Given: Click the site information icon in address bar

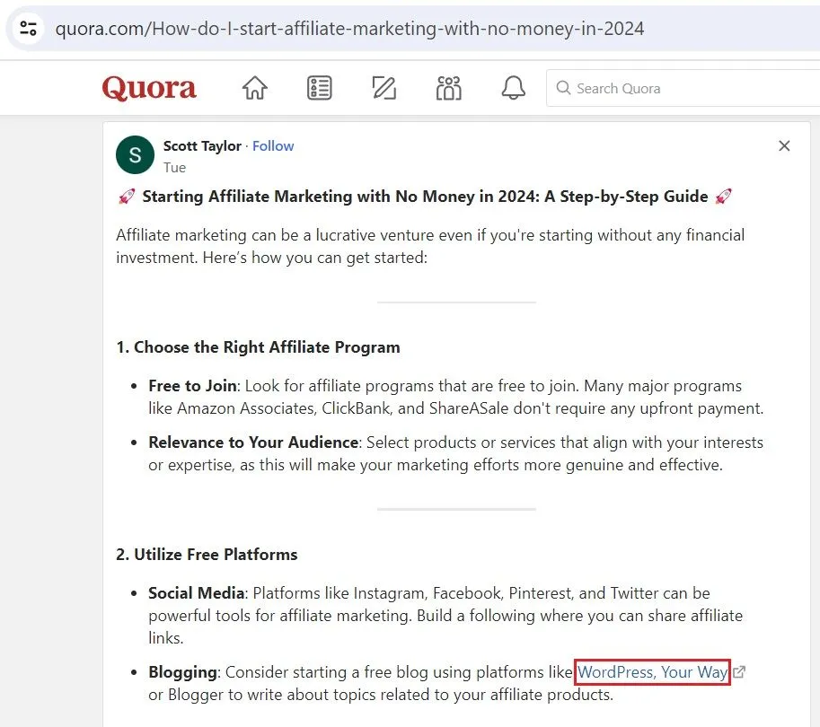Looking at the screenshot, I should tap(29, 28).
